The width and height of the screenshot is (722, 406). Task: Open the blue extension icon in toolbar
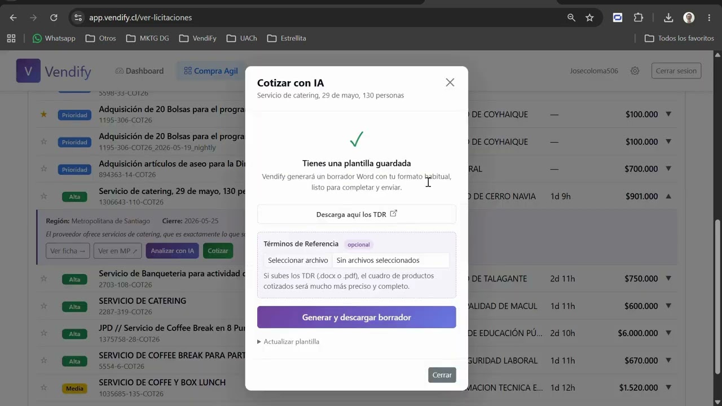click(x=618, y=17)
